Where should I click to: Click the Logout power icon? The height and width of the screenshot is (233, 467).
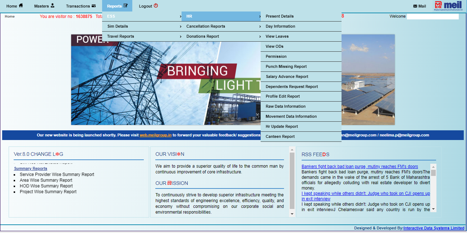[x=156, y=6]
